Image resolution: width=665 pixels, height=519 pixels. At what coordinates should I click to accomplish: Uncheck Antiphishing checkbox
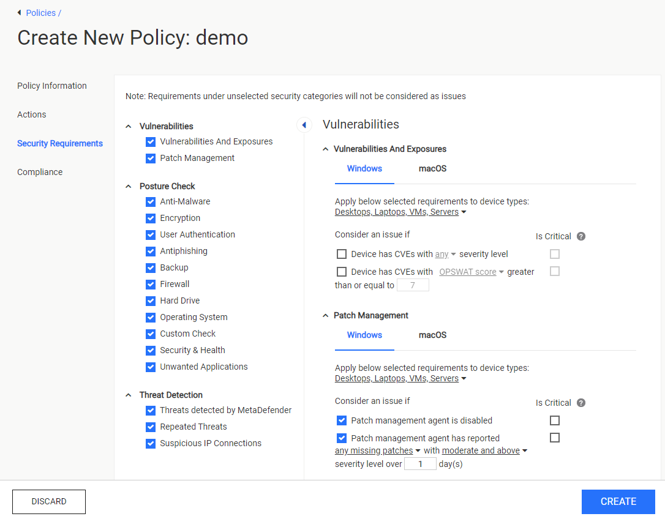pyautogui.click(x=151, y=252)
